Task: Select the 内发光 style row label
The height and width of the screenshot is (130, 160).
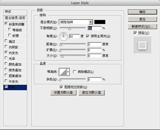Action: 13,53
